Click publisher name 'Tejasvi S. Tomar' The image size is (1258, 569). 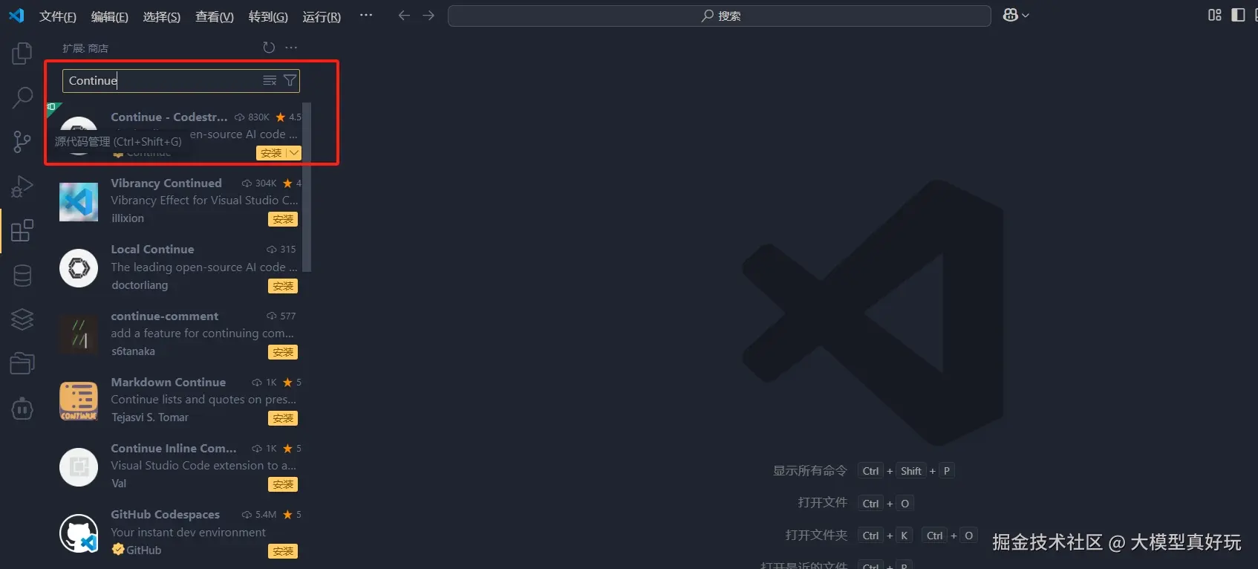(150, 417)
